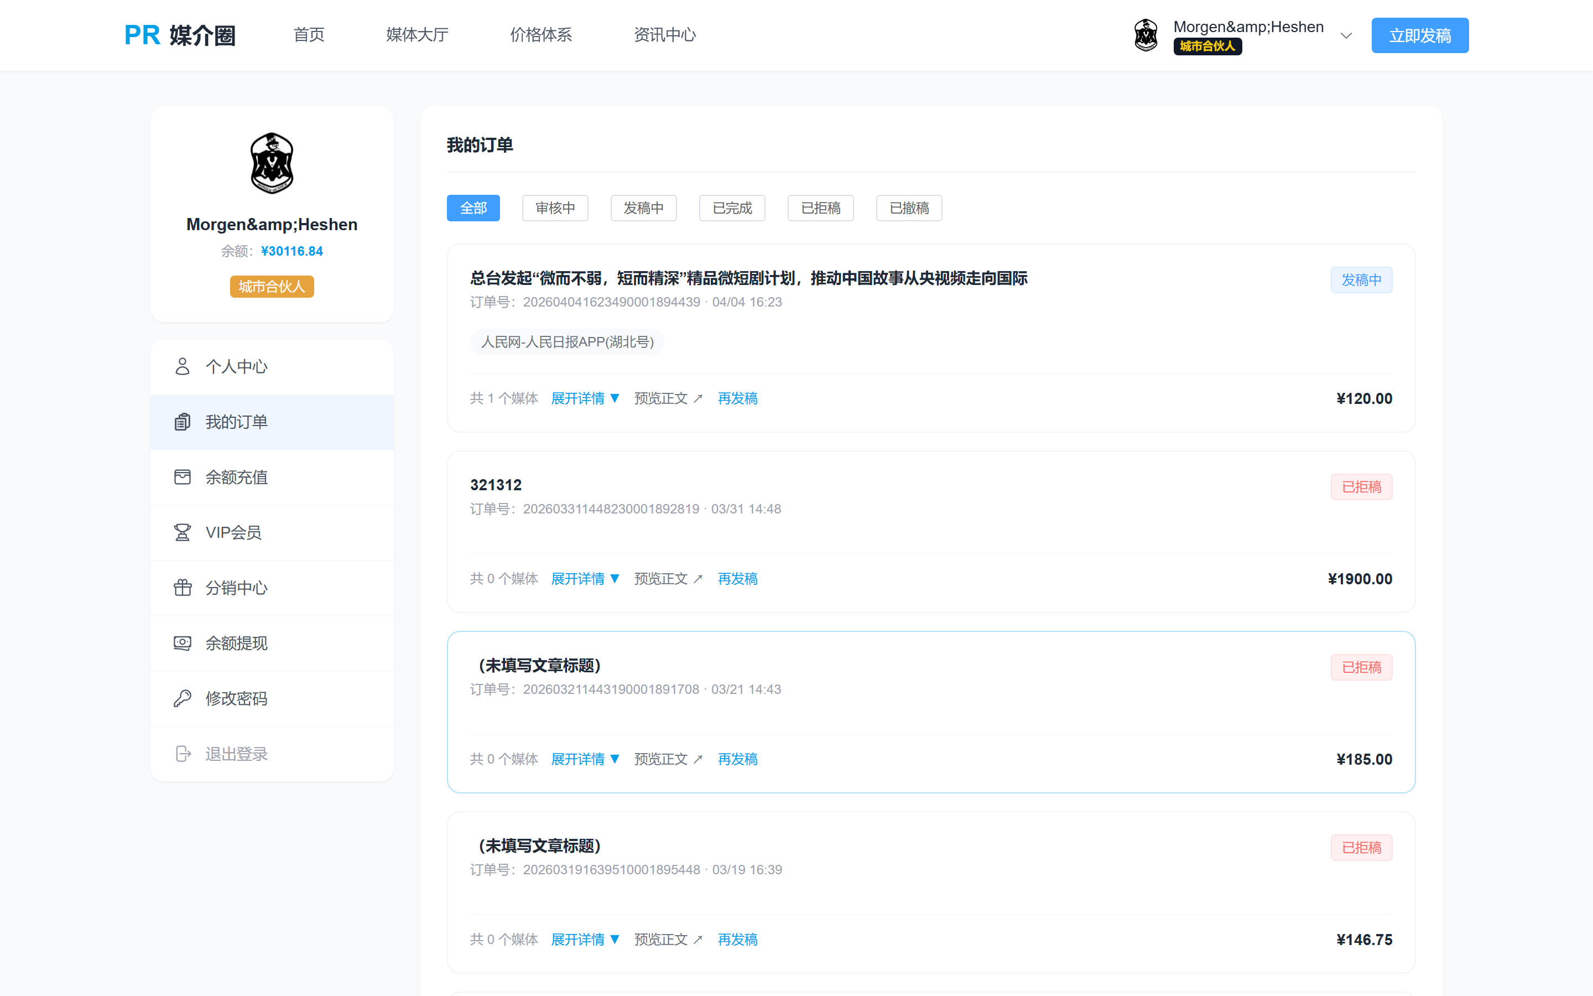
Task: Open 余额充值 sidebar item
Action: 272,477
